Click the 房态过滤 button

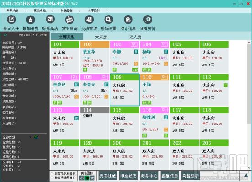click(x=108, y=176)
